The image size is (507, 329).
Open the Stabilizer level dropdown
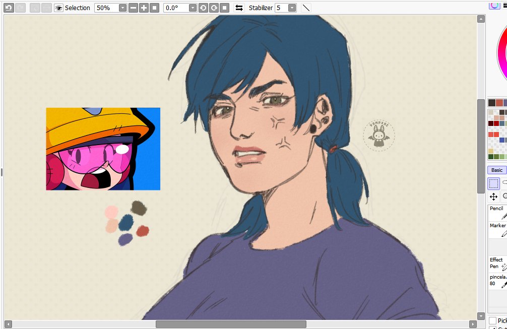tap(291, 8)
